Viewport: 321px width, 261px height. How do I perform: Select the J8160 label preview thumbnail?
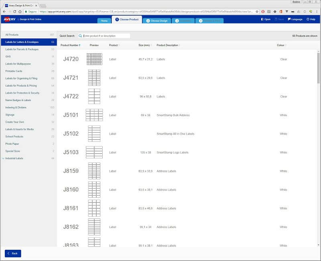pyautogui.click(x=94, y=189)
